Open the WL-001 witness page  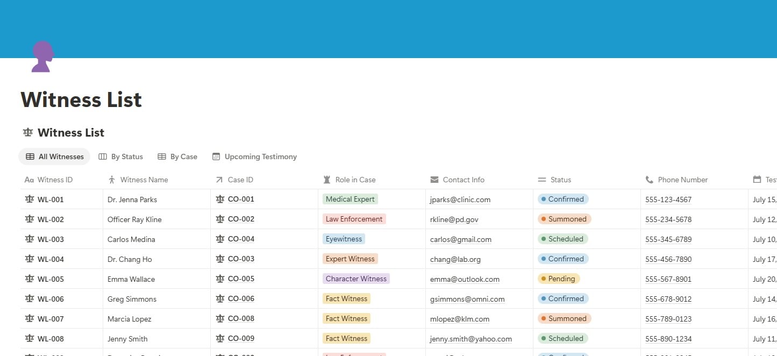point(51,200)
